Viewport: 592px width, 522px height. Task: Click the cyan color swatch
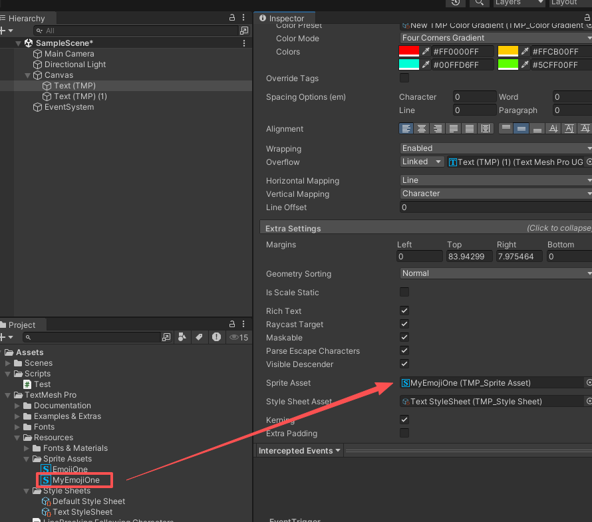[409, 65]
